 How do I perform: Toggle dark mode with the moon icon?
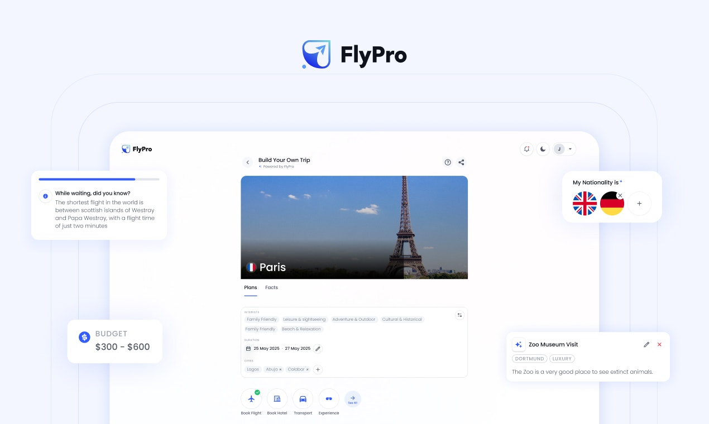[543, 149]
